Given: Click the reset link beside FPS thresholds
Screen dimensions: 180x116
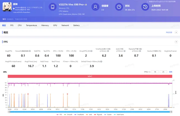Looking at the screenshot, I should pyautogui.click(x=170, y=72).
